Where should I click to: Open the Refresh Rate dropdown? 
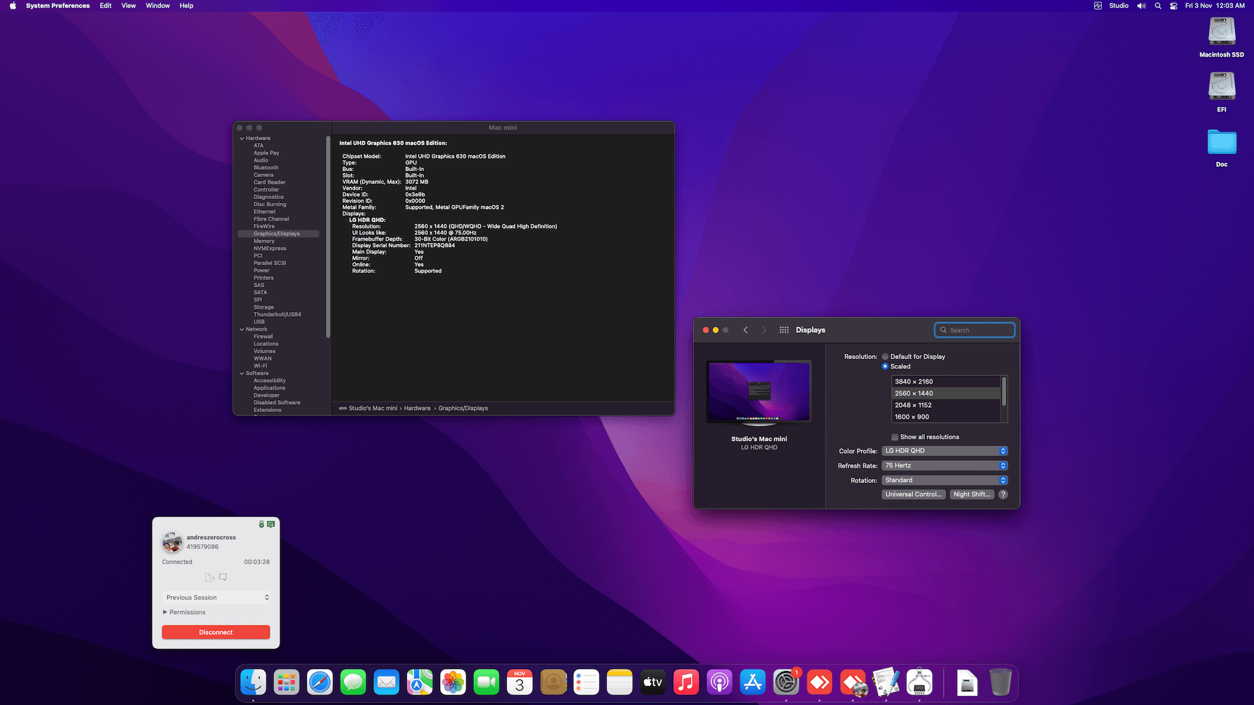tap(944, 466)
